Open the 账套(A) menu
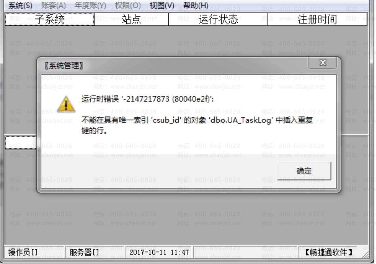The height and width of the screenshot is (264, 376). pos(54,5)
